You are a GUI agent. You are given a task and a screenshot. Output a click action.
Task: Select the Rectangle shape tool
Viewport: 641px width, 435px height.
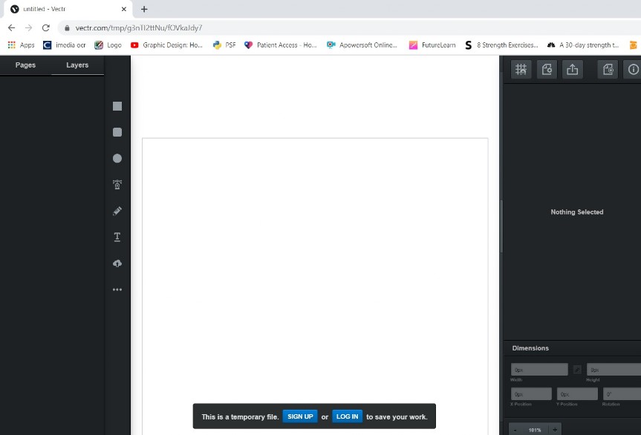tap(117, 106)
